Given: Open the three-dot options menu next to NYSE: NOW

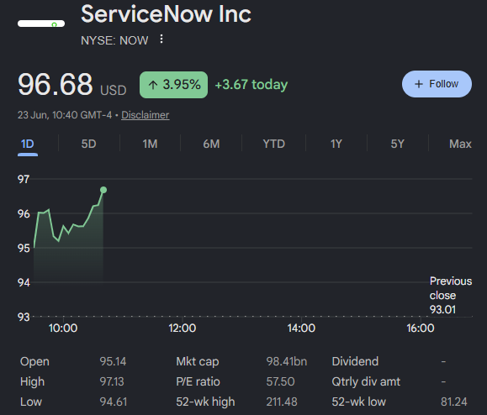Looking at the screenshot, I should [x=161, y=39].
